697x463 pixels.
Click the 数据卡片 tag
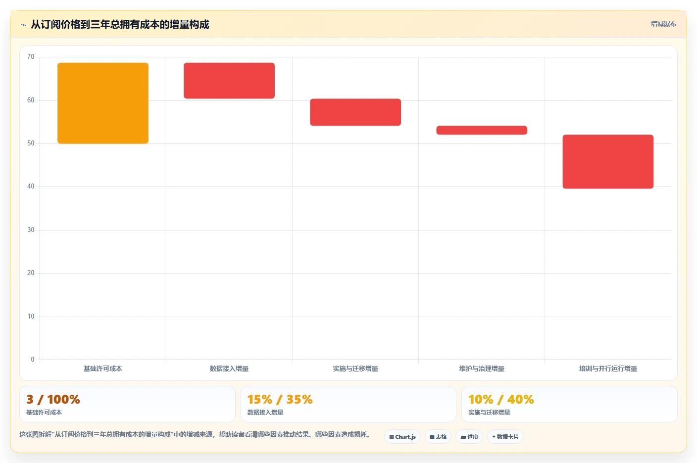(x=505, y=437)
